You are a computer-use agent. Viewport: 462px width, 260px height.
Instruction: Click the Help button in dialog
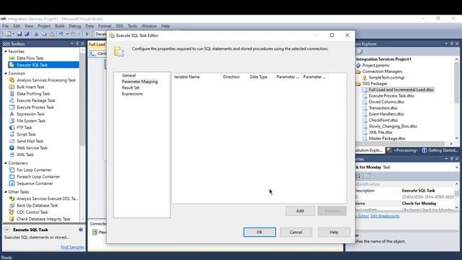[334, 232]
